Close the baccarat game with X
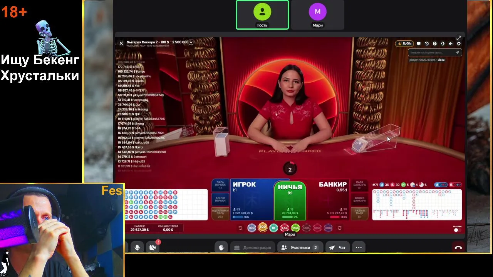This screenshot has height=277, width=493. click(121, 43)
